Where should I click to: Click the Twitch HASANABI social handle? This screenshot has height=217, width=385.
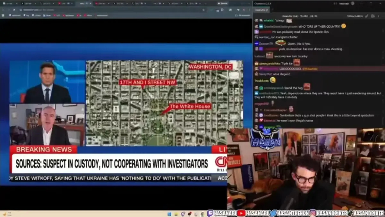222,213
